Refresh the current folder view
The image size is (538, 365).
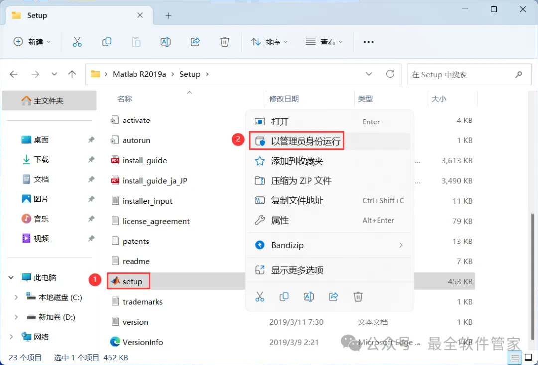coord(390,74)
